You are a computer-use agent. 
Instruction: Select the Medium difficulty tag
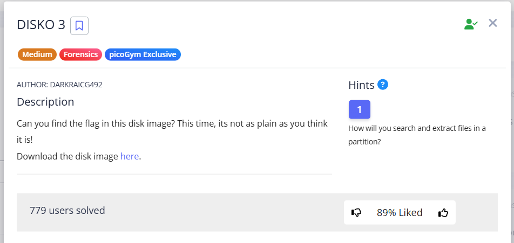click(37, 54)
